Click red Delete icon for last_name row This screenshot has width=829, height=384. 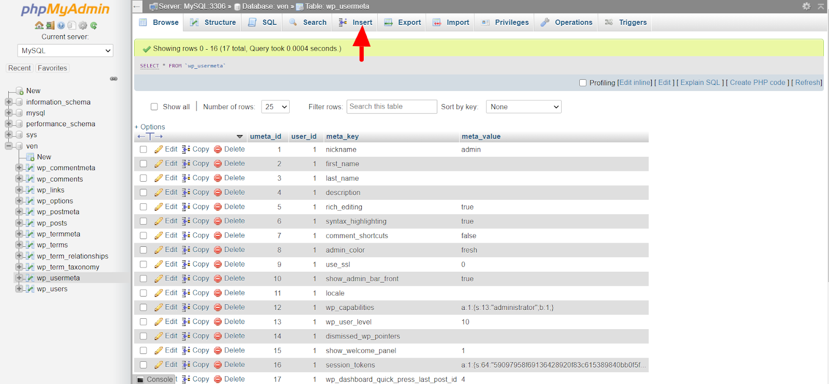[x=218, y=178]
